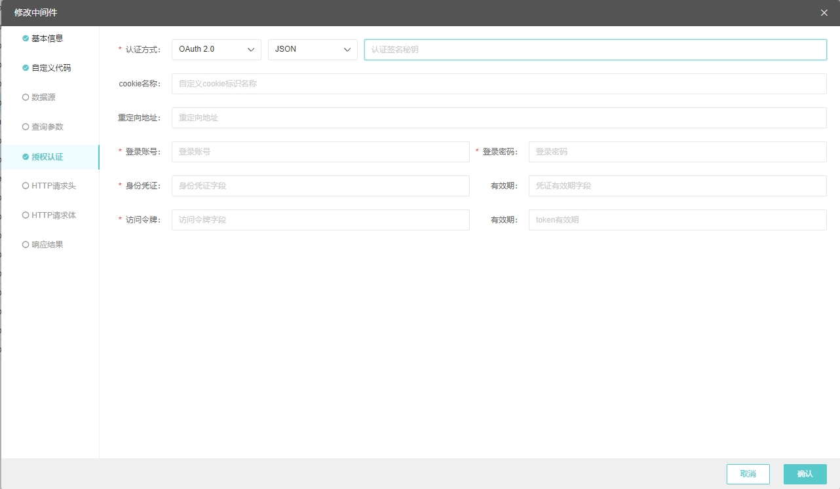Open the HTTP请求头 step
Screen dimensions: 840x489
(54, 186)
